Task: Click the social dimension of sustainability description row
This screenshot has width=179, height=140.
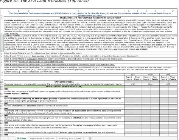Action: (x=64, y=84)
